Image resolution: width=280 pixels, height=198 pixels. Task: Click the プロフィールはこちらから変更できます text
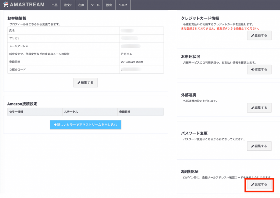(x=35, y=24)
